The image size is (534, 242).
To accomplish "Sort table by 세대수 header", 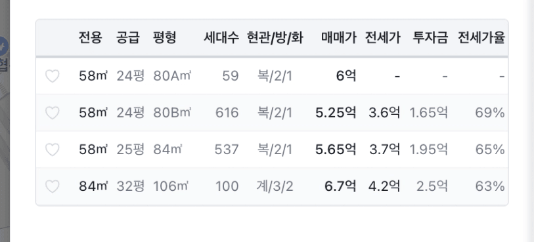I will pos(221,37).
